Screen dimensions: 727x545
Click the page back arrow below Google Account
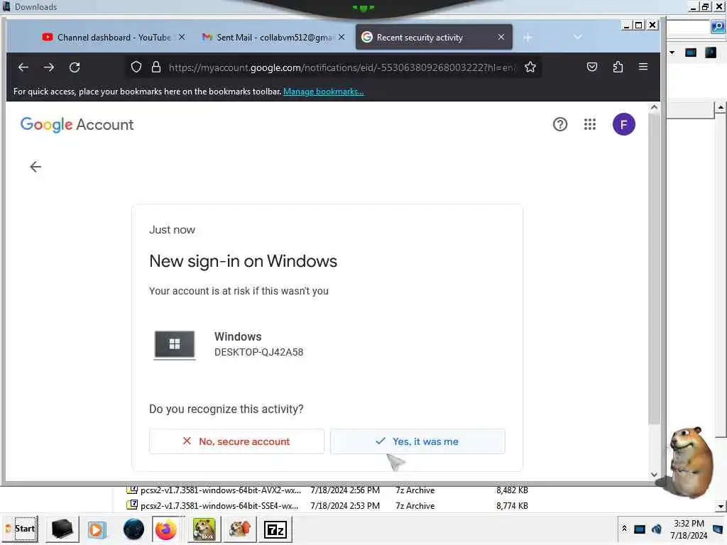point(35,167)
